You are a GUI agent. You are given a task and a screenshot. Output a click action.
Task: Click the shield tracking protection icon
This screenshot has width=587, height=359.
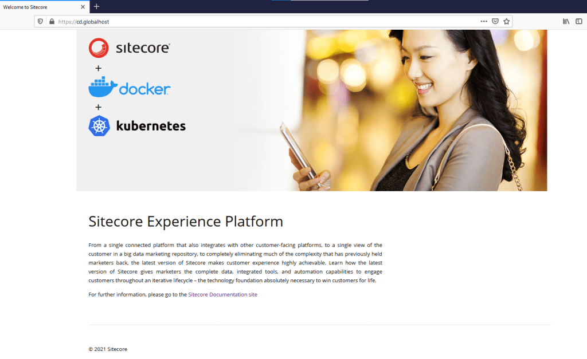40,21
